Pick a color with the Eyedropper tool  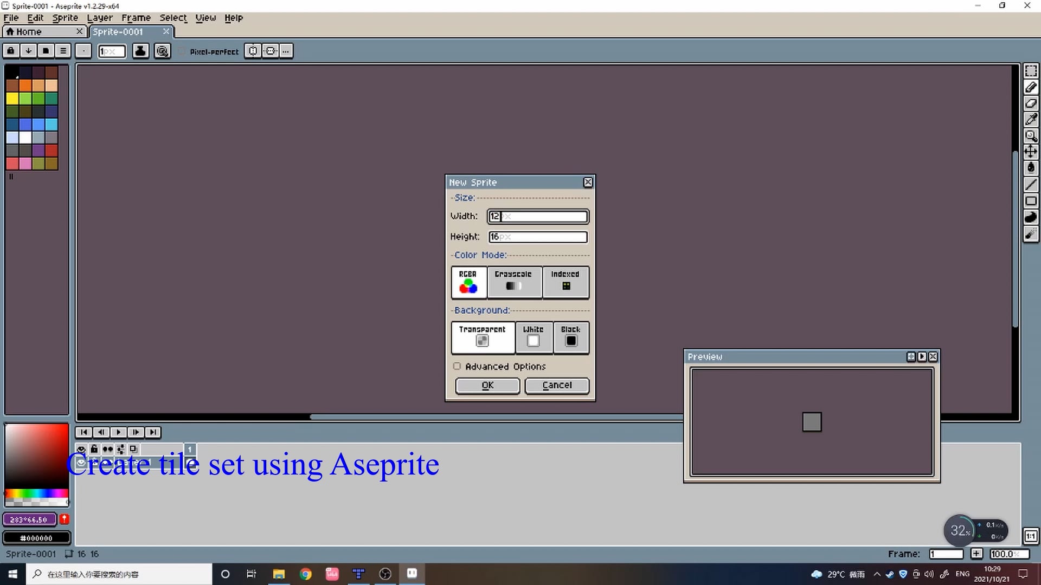pyautogui.click(x=1031, y=120)
